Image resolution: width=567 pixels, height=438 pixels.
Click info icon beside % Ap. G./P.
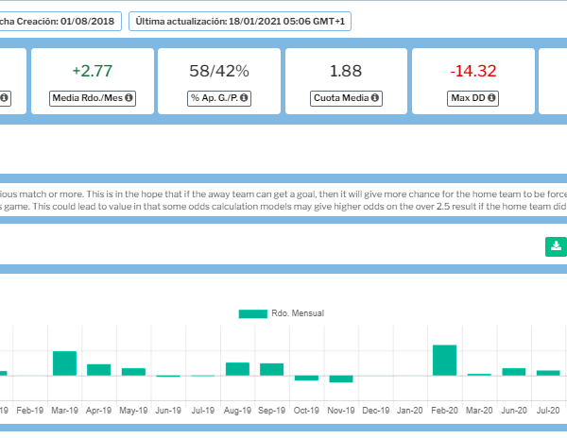click(244, 98)
